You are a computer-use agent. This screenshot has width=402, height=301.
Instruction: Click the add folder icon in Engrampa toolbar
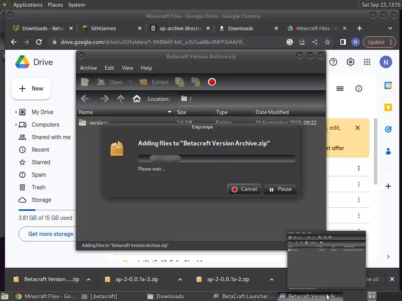click(196, 82)
